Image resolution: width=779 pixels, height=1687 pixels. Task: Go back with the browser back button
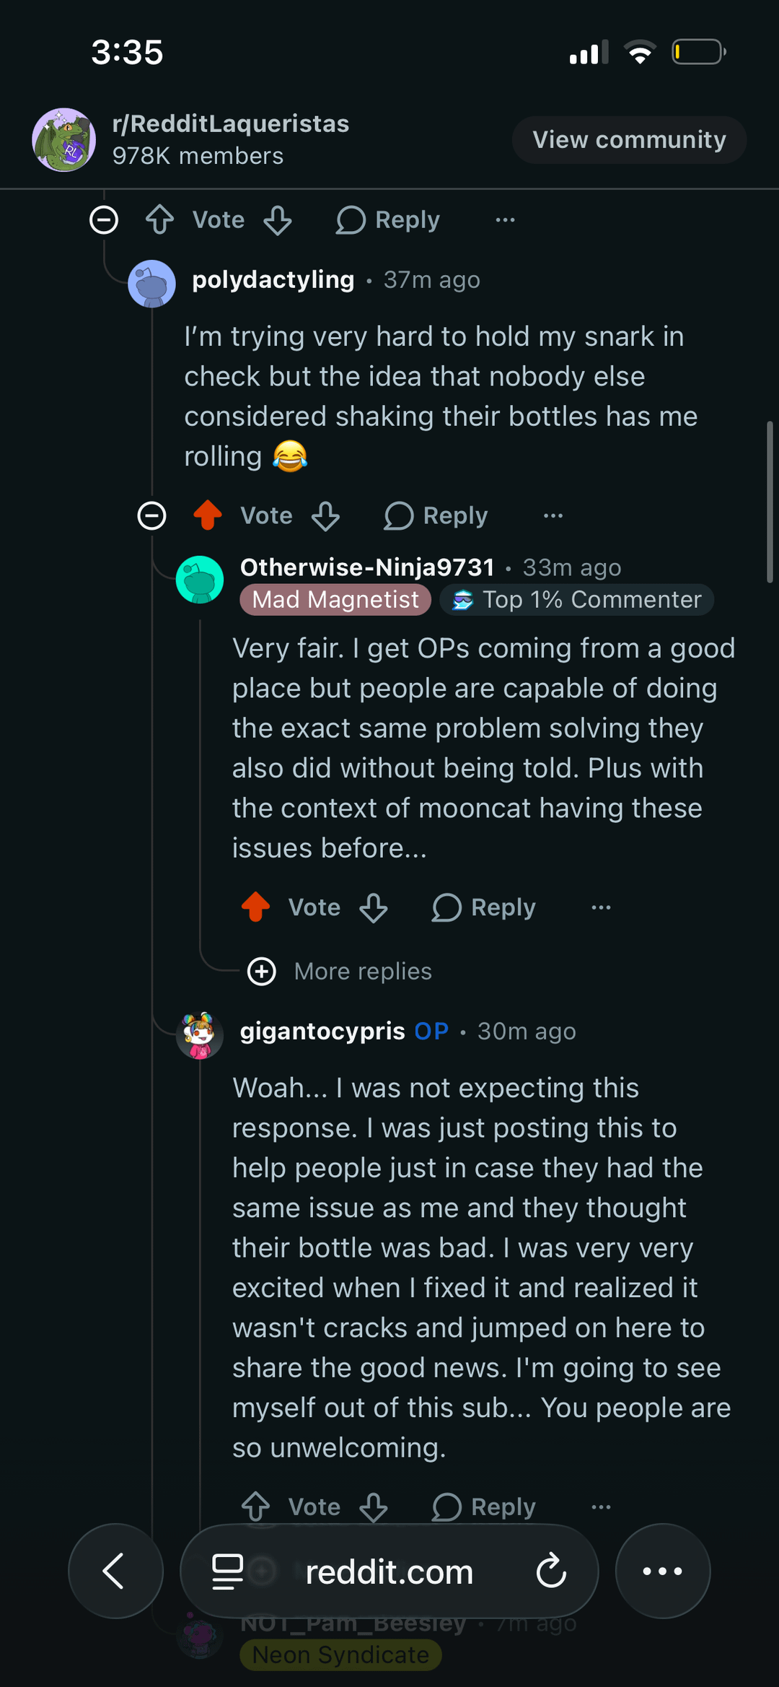tap(115, 1572)
